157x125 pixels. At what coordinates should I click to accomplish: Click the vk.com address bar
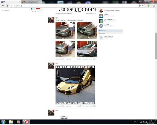click(73, 5)
